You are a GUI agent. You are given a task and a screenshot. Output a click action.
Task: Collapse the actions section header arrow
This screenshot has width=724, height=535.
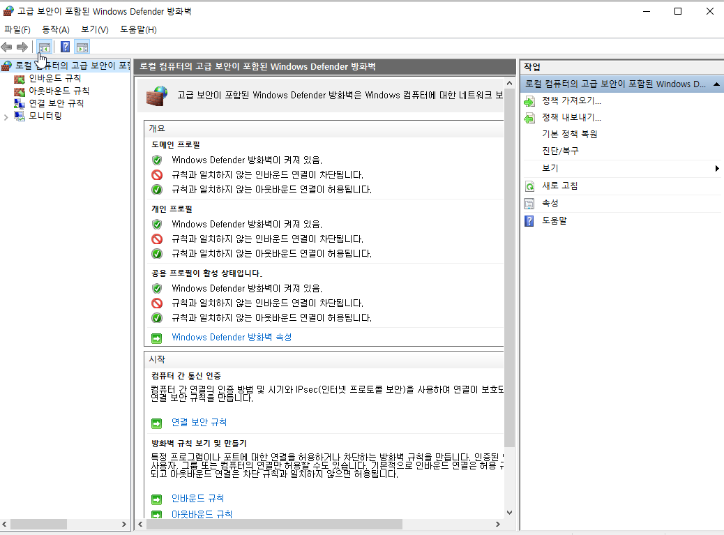pyautogui.click(x=716, y=84)
